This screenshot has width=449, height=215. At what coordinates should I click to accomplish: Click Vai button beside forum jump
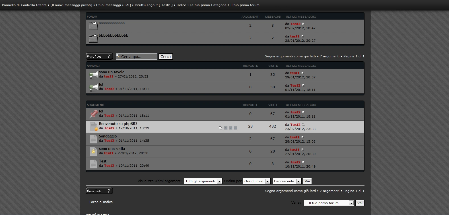click(x=360, y=203)
